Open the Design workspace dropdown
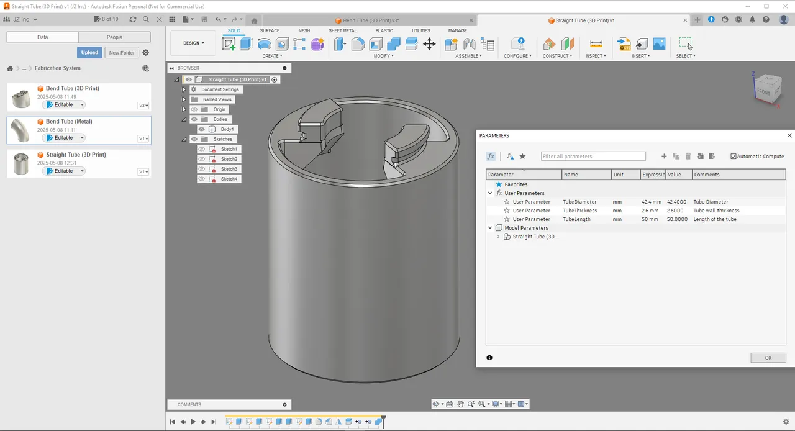Viewport: 795px width, 431px height. pyautogui.click(x=194, y=43)
